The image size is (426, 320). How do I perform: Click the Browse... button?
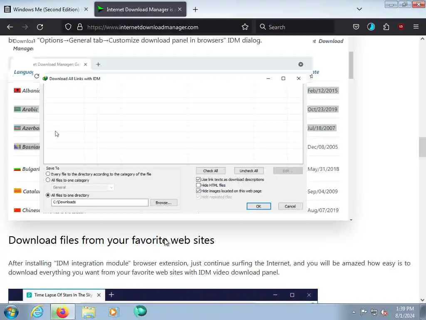(x=163, y=203)
